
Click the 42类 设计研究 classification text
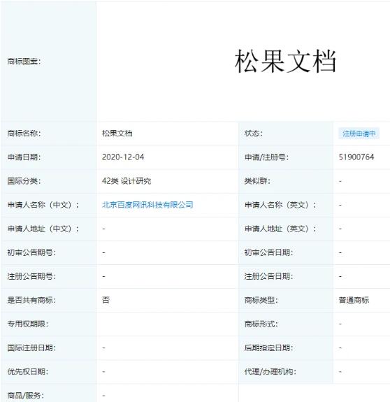tap(127, 181)
